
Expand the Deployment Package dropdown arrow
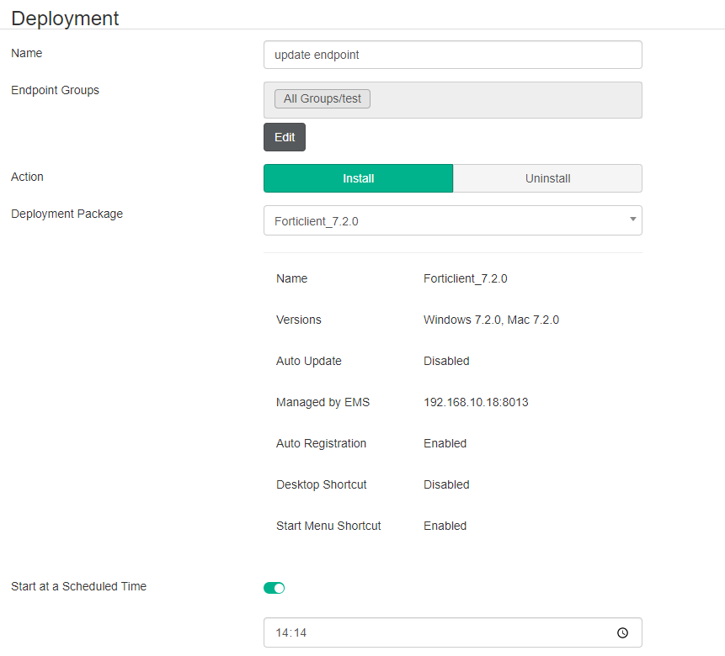632,220
